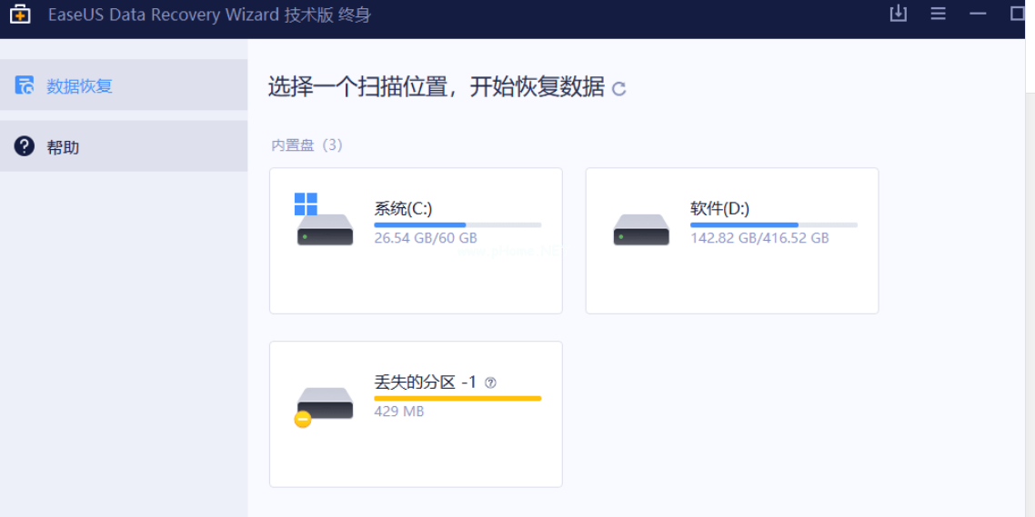
Task: Click the 数据恢复 sidebar icon
Action: point(25,85)
